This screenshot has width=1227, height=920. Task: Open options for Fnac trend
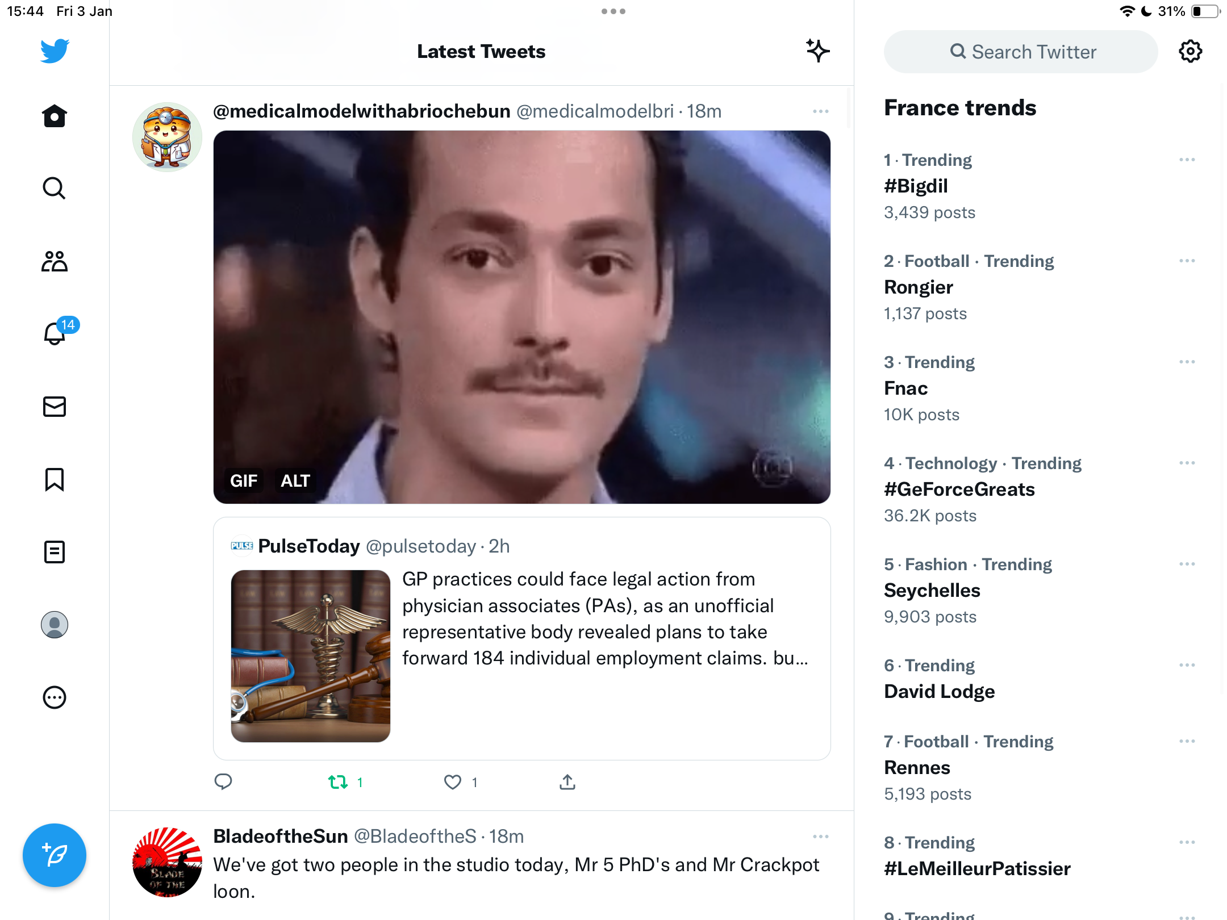[1187, 362]
